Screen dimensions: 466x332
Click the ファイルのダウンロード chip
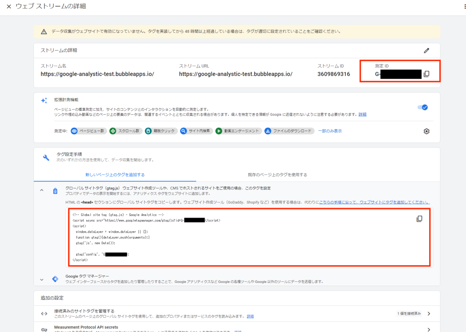click(x=289, y=131)
